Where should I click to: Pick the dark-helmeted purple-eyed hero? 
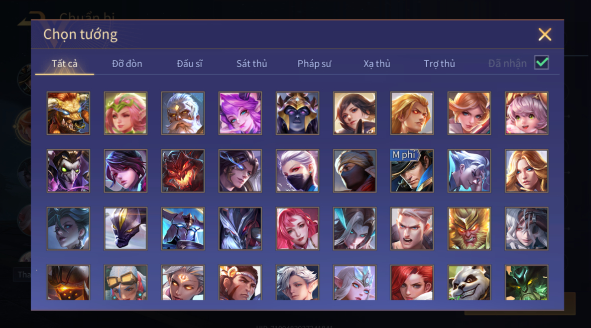pos(297,113)
